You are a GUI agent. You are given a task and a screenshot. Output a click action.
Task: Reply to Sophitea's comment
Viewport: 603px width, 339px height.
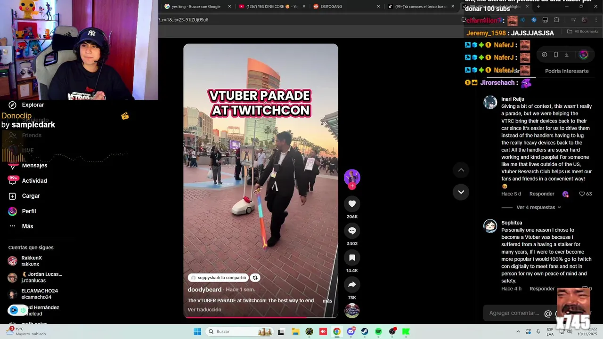[x=542, y=289]
